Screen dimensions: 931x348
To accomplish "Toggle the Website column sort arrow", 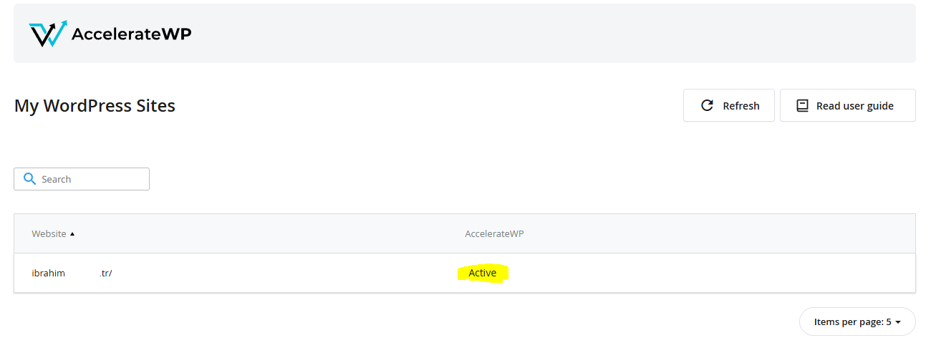I will (x=72, y=234).
